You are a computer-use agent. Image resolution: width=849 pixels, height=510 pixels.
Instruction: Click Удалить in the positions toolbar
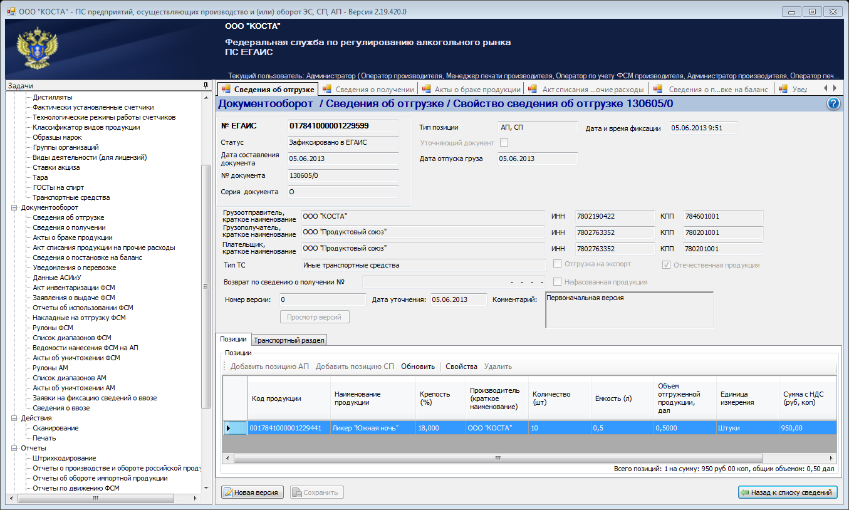[498, 367]
